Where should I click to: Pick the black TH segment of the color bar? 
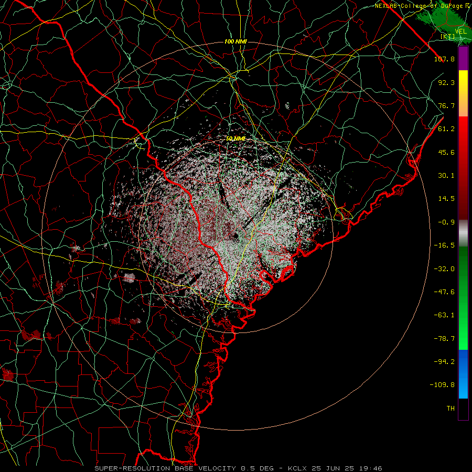click(463, 409)
